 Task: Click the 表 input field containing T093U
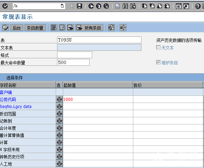[99, 40]
